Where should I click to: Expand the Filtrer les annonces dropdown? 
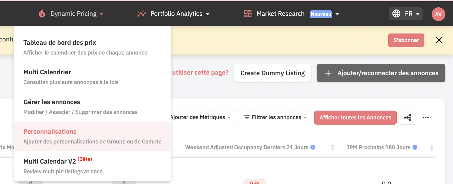(x=275, y=117)
